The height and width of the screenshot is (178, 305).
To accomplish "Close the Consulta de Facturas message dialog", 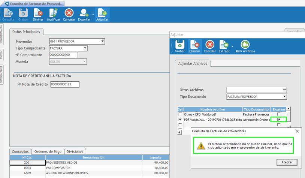I will click(x=297, y=131).
